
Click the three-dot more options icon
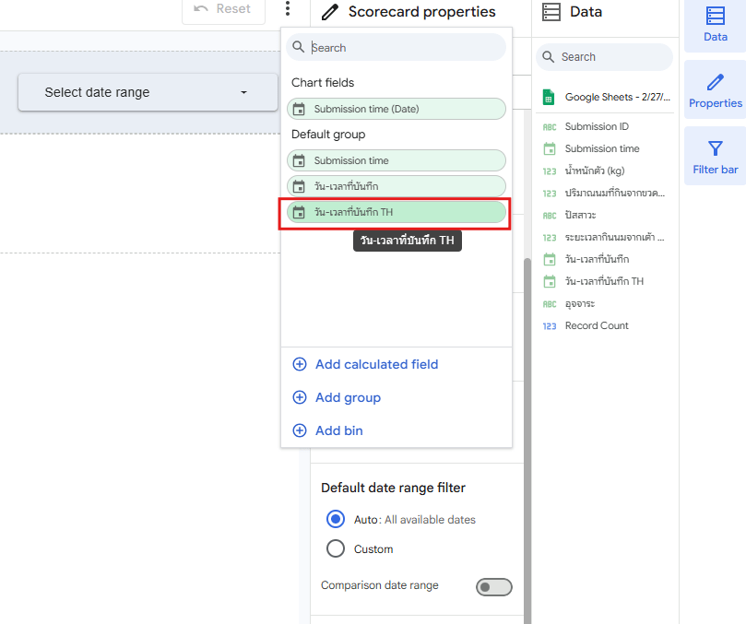pyautogui.click(x=289, y=9)
